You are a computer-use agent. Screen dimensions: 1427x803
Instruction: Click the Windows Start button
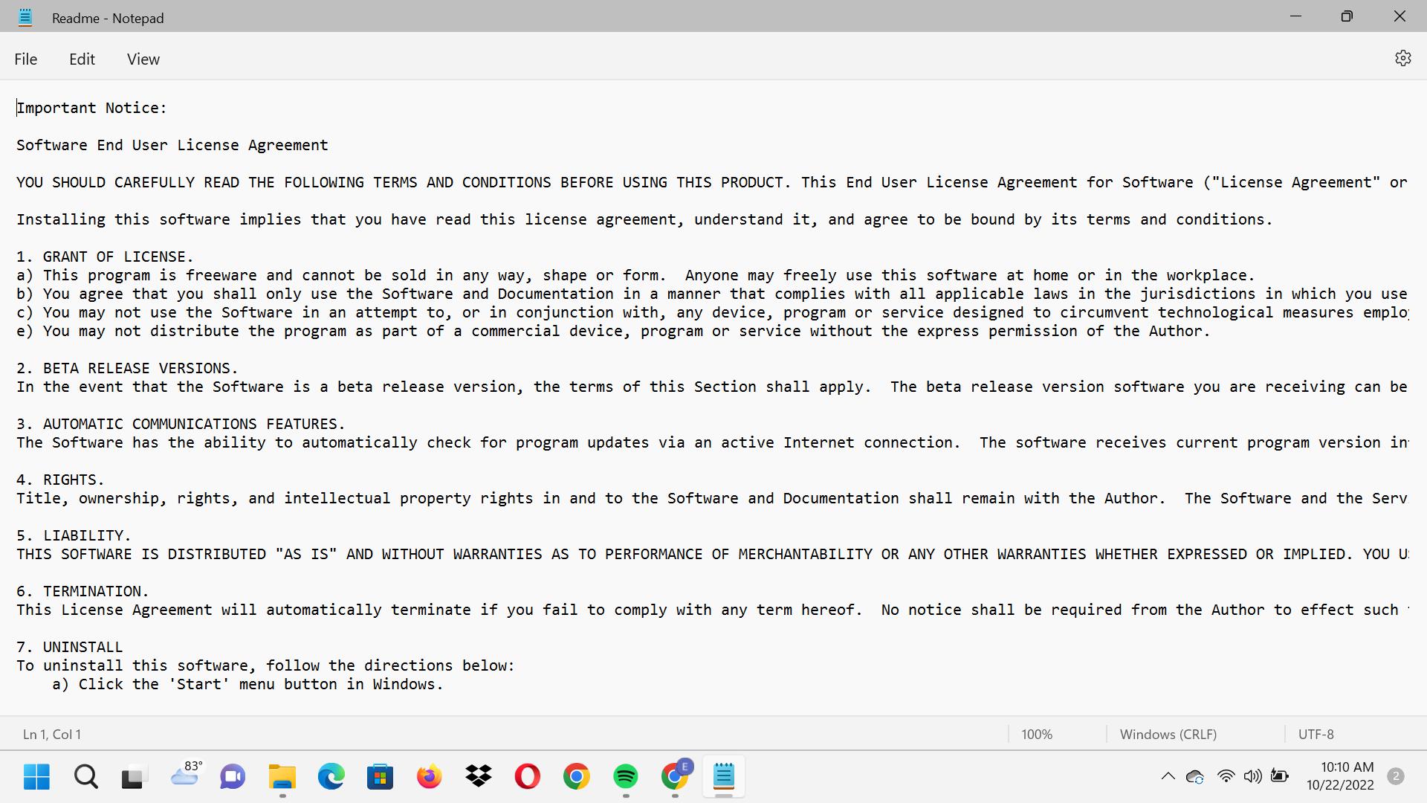(36, 777)
